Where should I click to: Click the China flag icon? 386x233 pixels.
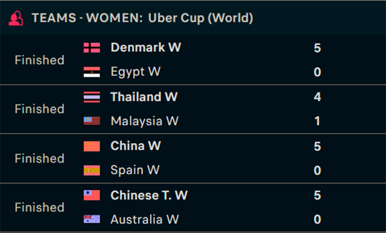tap(92, 146)
